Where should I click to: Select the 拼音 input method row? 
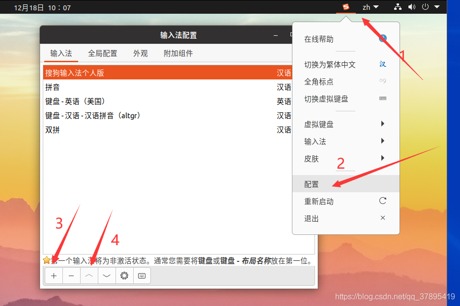click(168, 87)
